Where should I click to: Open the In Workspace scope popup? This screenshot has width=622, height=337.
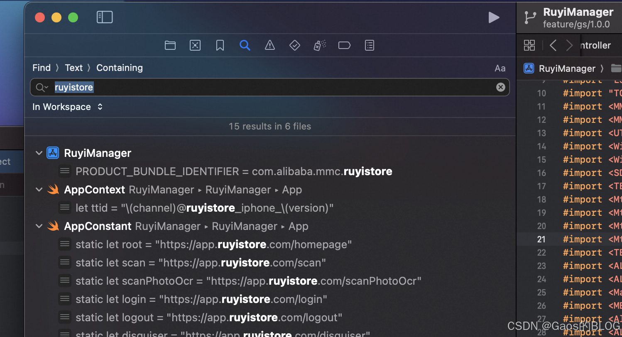click(x=68, y=107)
